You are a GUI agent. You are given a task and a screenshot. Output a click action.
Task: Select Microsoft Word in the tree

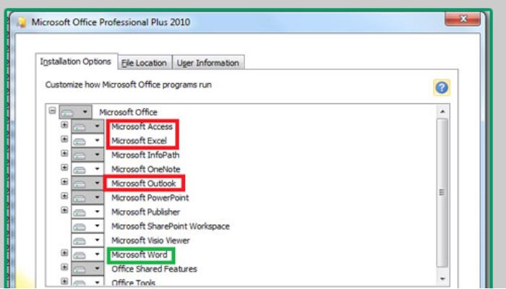click(140, 254)
